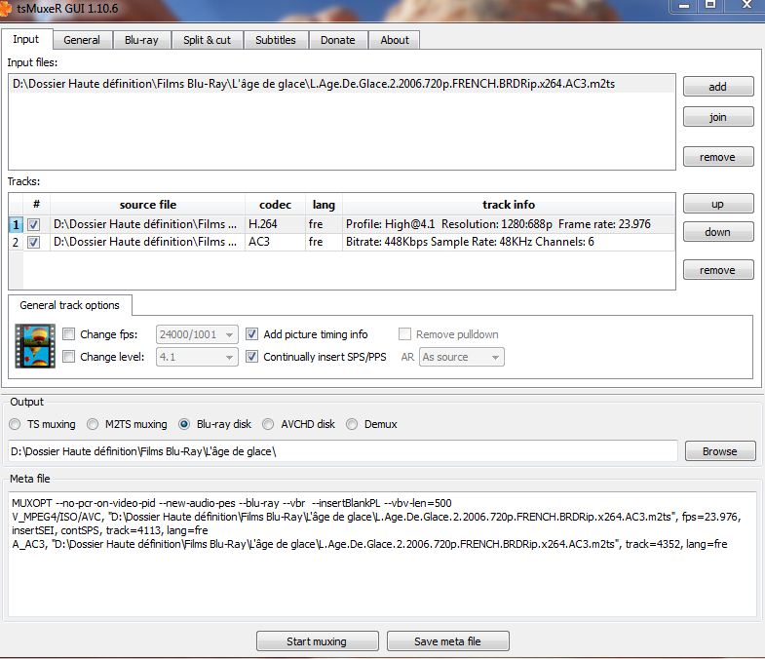Image resolution: width=765 pixels, height=659 pixels.
Task: Click Start muxing button
Action: [x=317, y=641]
